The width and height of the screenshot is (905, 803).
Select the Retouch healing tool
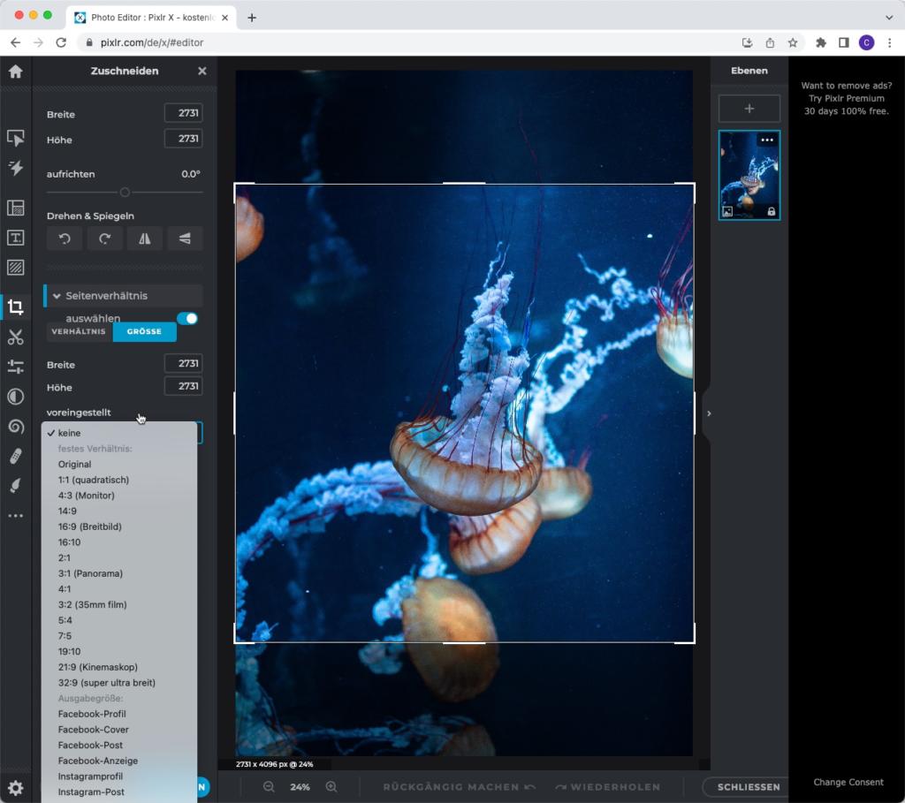tap(15, 457)
